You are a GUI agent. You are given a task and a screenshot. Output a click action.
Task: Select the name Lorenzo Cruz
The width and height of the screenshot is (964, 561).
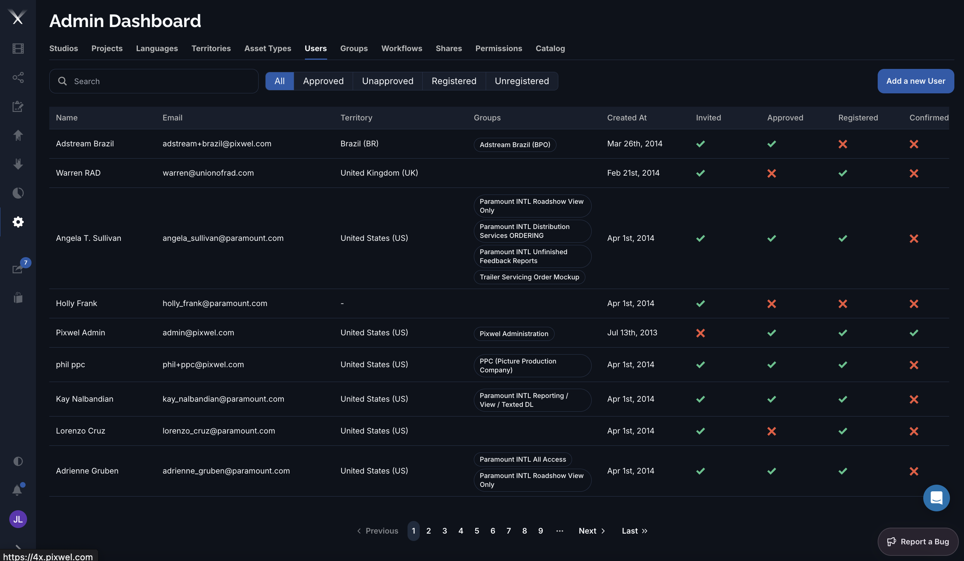click(80, 431)
